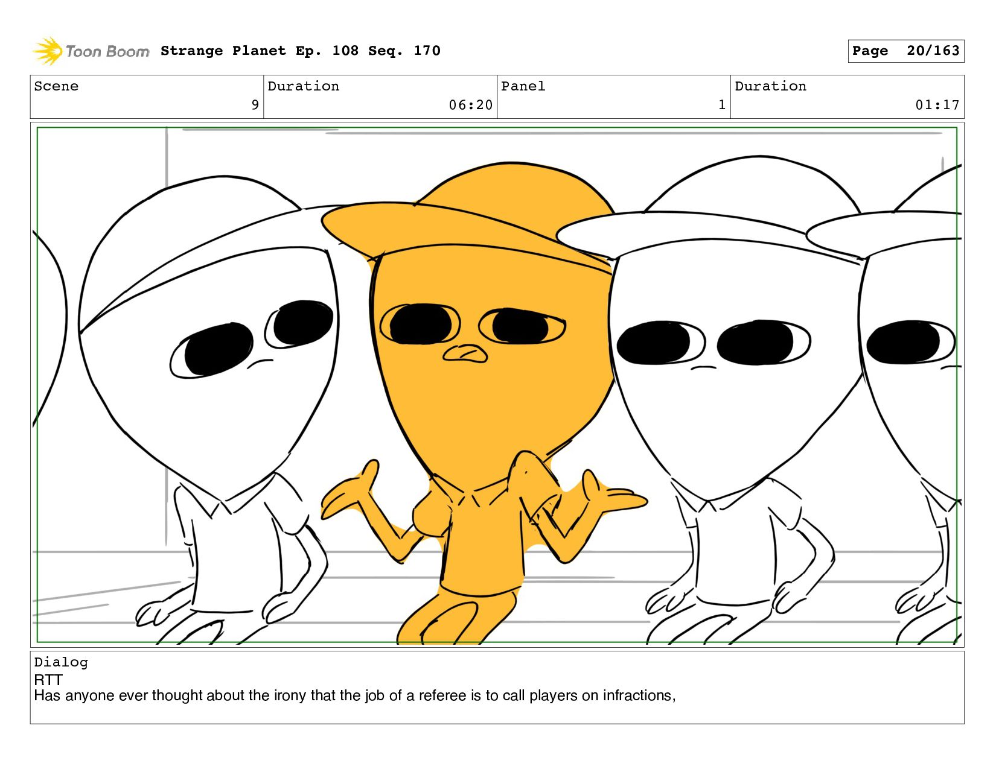Select the speaker name 'RTT'

(x=48, y=680)
